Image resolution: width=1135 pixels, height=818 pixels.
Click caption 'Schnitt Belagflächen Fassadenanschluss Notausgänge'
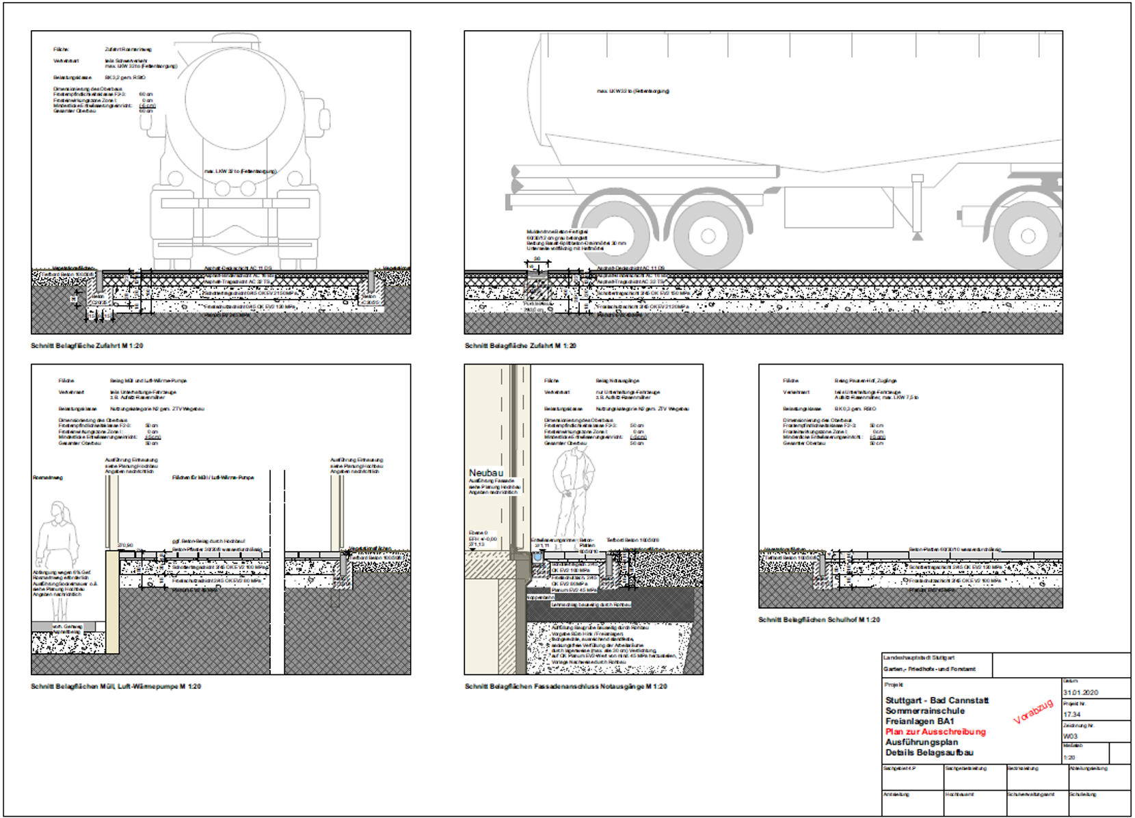565,686
